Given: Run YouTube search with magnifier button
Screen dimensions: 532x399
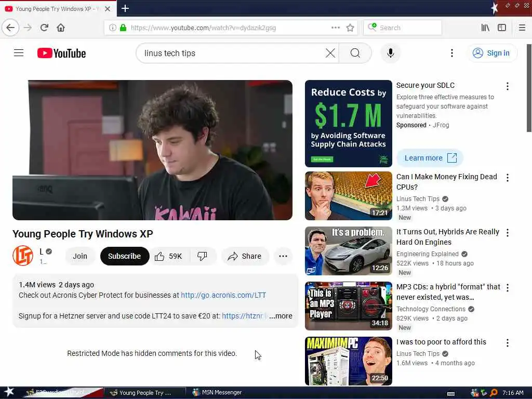Looking at the screenshot, I should point(355,53).
